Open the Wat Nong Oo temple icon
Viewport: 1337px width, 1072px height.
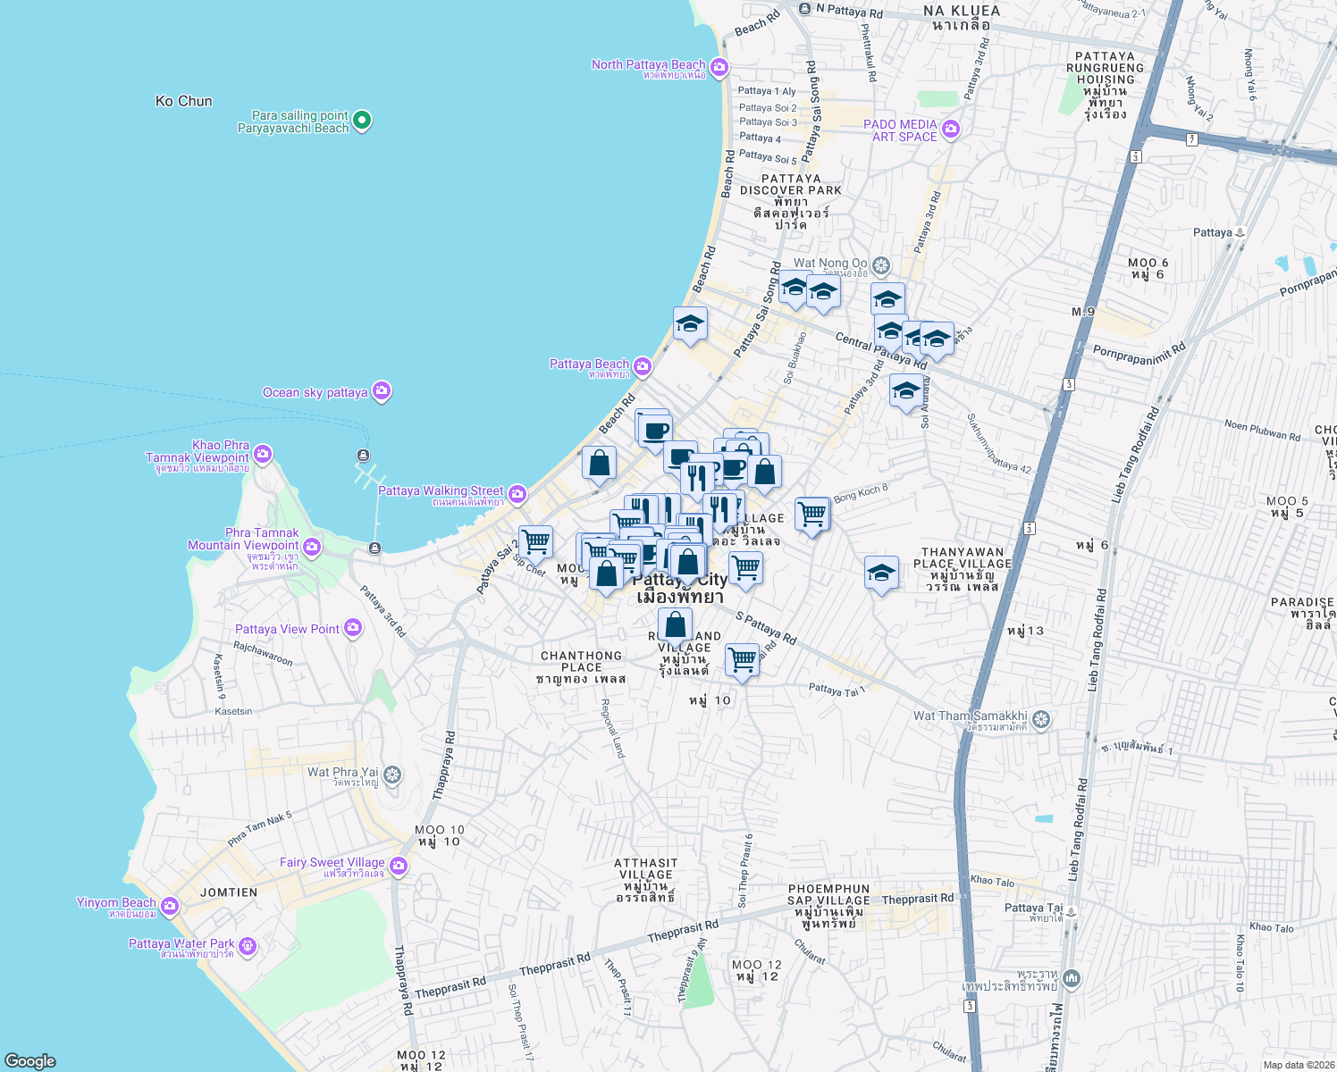[881, 265]
